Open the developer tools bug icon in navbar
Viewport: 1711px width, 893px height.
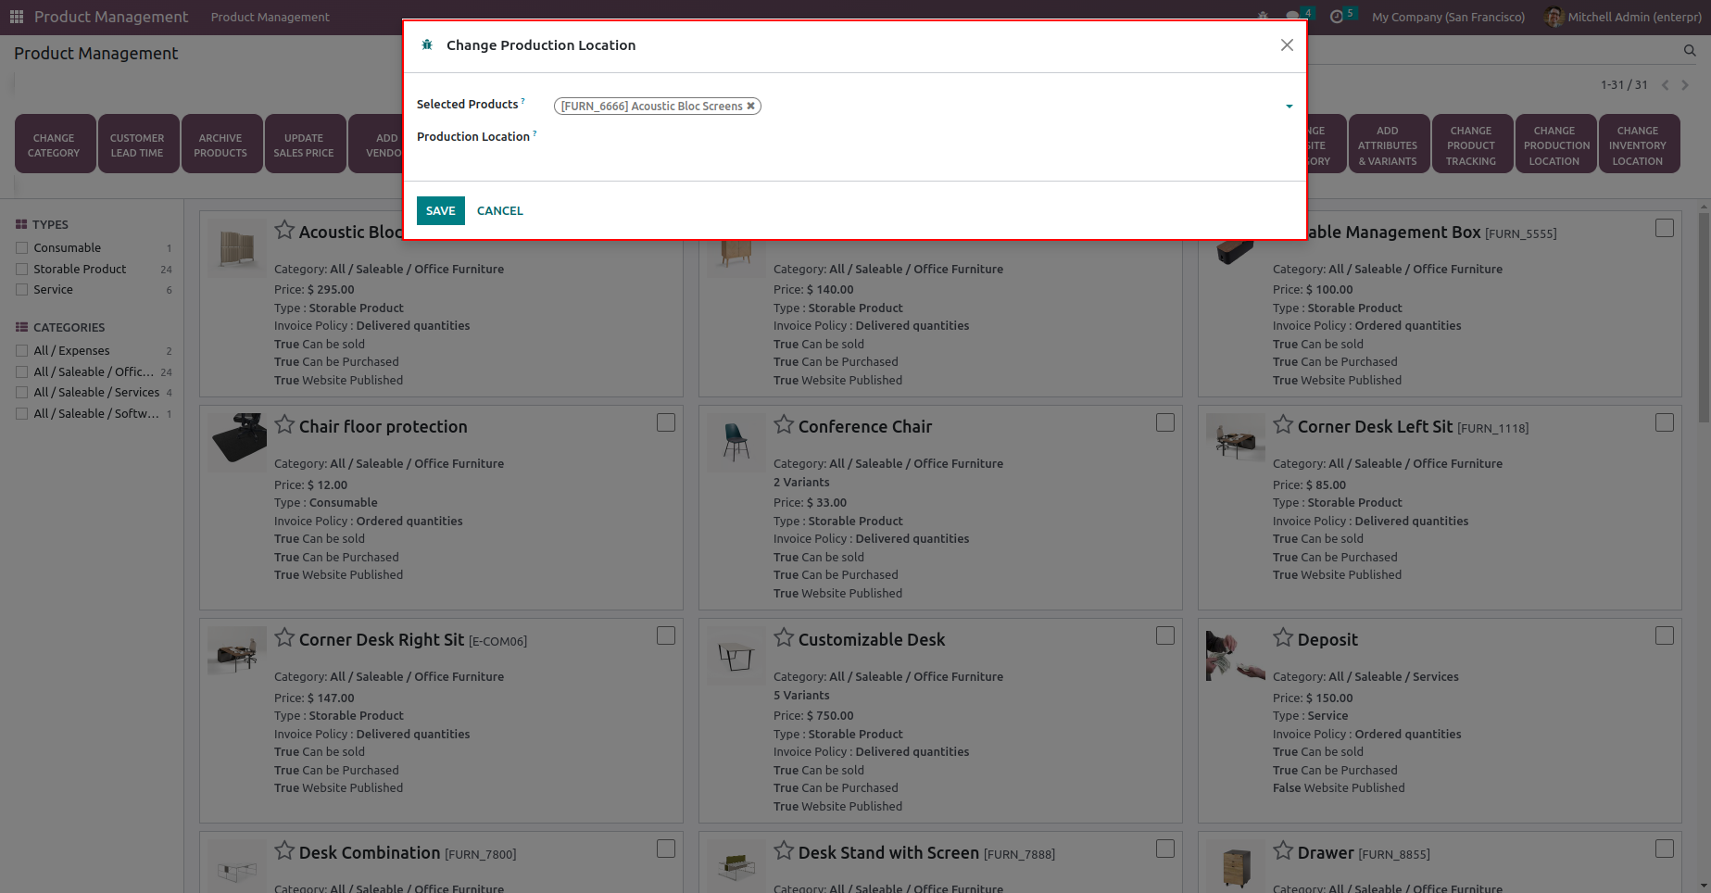pos(1263,17)
